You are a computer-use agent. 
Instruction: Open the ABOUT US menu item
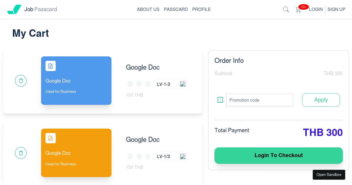point(148,9)
